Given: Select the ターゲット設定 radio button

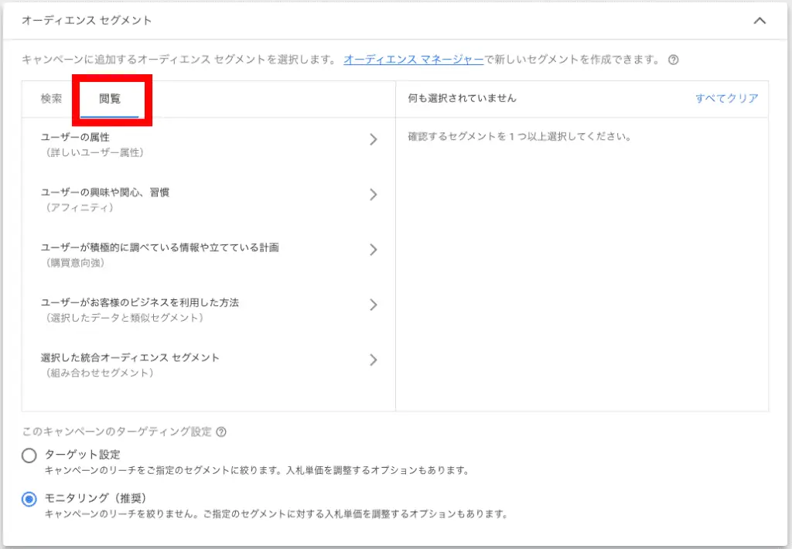Looking at the screenshot, I should (29, 455).
